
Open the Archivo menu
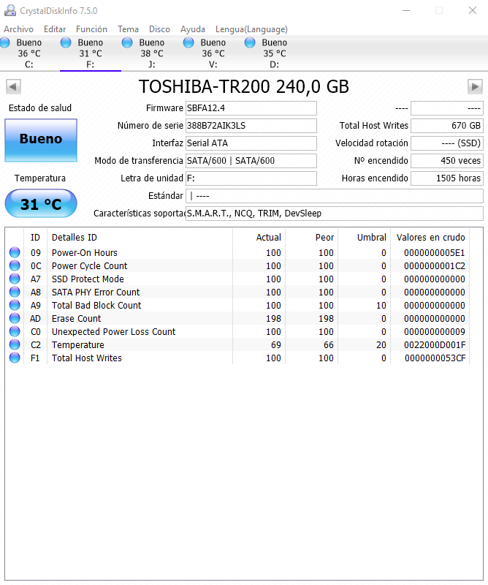click(19, 29)
